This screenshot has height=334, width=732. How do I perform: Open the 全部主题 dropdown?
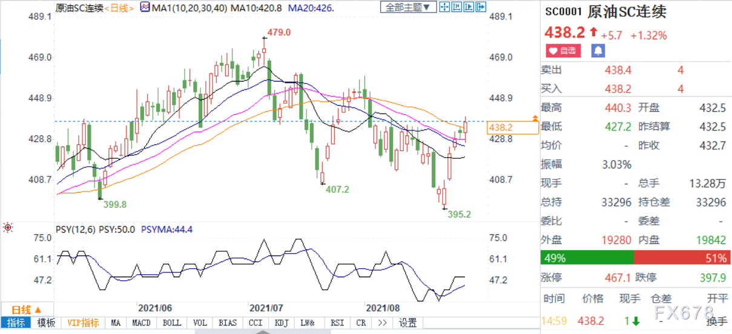(x=408, y=7)
